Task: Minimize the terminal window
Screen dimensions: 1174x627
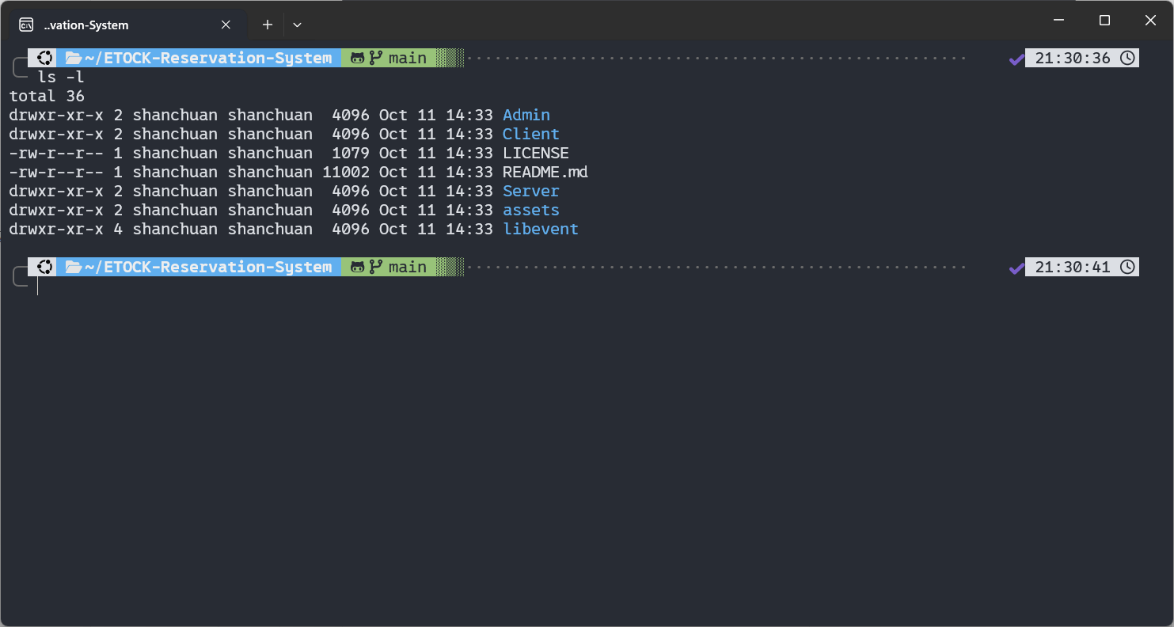Action: pyautogui.click(x=1058, y=21)
